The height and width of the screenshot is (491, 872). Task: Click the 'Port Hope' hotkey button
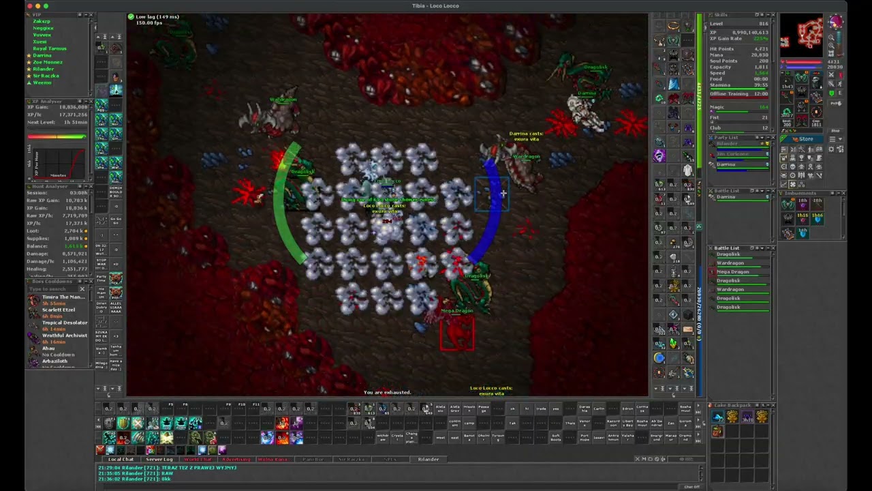[585, 437]
